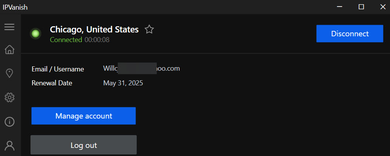Click the Chicago, United States location title

click(94, 29)
